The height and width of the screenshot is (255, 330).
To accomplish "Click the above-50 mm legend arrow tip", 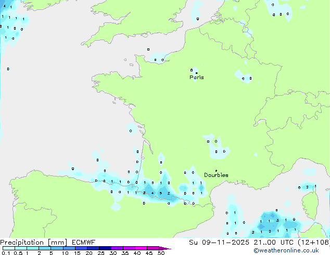I will (x=165, y=248).
